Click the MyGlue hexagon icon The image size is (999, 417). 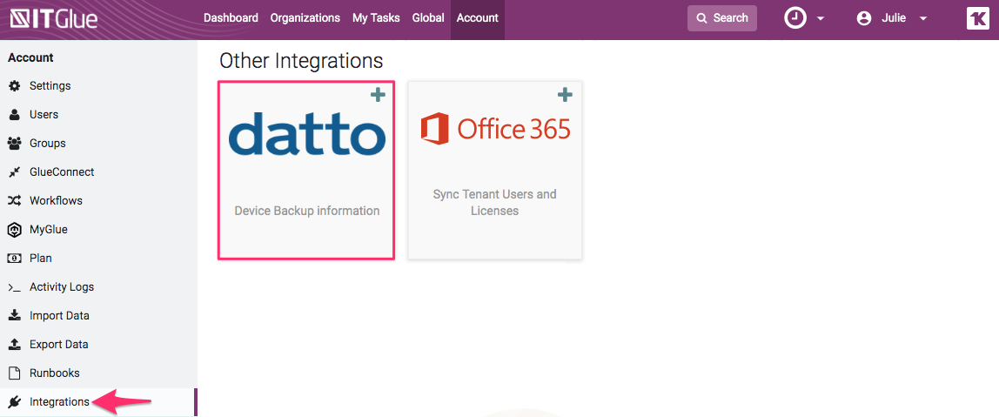pyautogui.click(x=14, y=230)
